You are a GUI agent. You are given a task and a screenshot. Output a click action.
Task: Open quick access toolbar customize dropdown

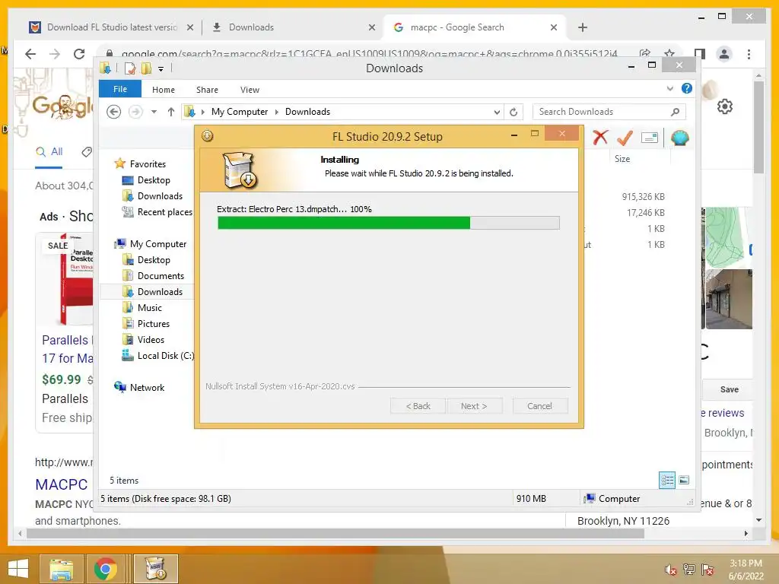coord(161,69)
